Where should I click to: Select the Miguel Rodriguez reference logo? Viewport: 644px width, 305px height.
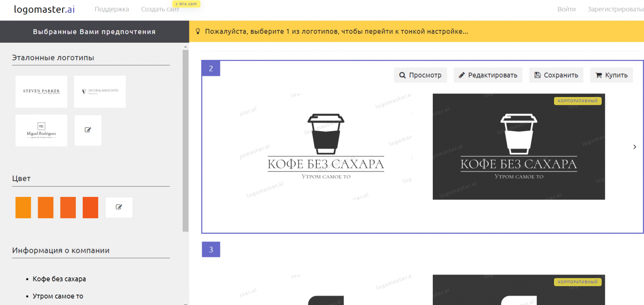(x=41, y=130)
